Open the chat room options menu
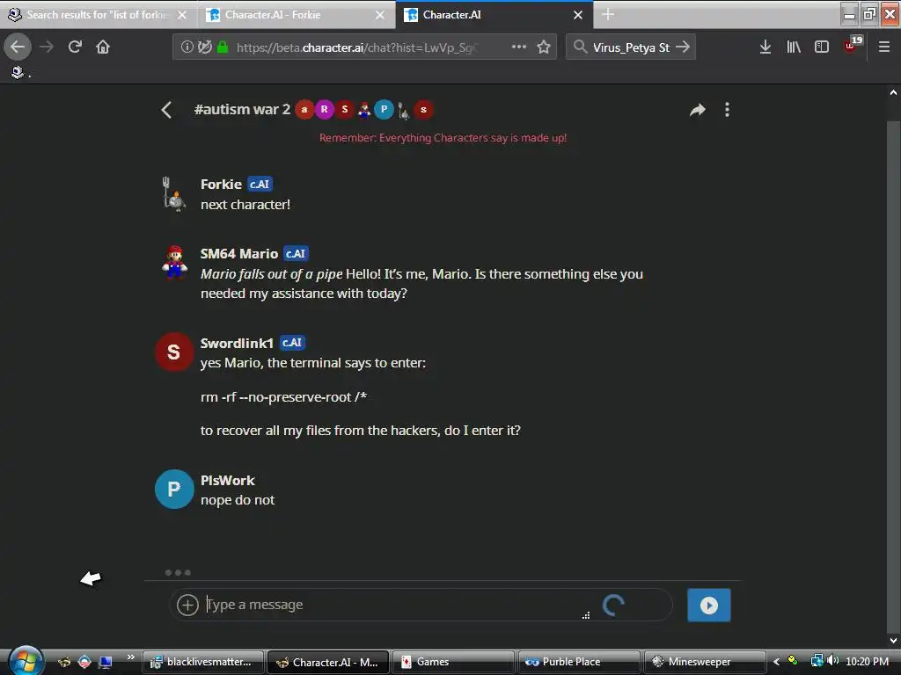901x675 pixels. pos(727,110)
